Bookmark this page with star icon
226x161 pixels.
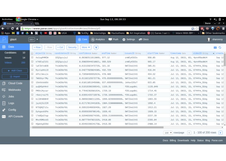pyautogui.click(x=197, y=29)
